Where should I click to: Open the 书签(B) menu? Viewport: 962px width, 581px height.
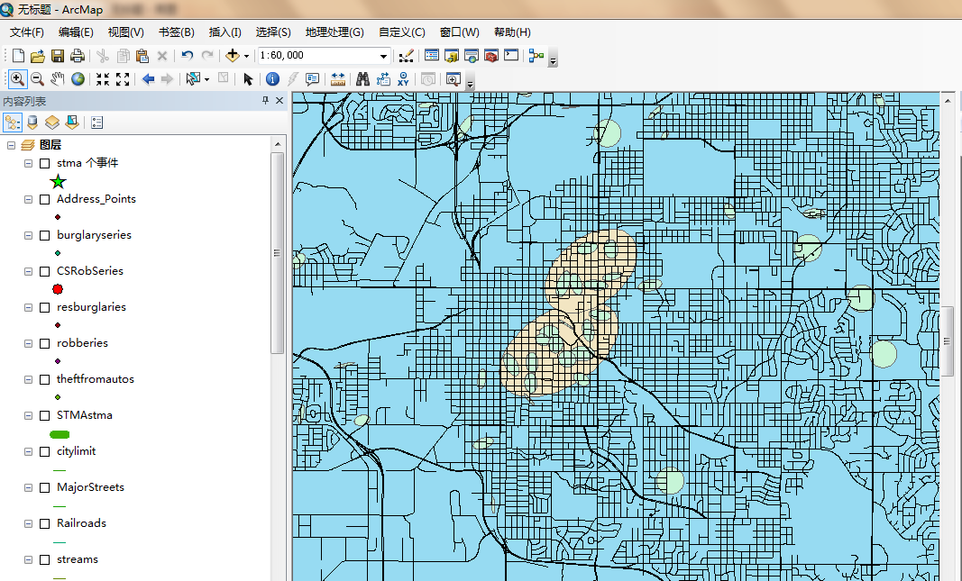176,32
